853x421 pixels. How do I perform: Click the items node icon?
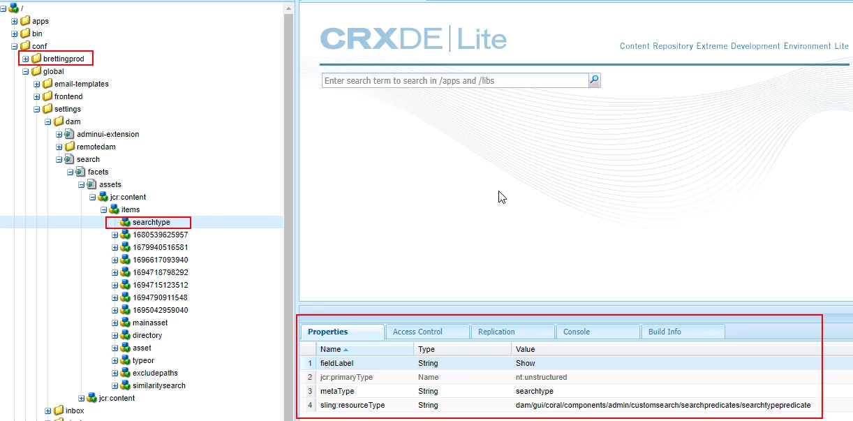114,209
